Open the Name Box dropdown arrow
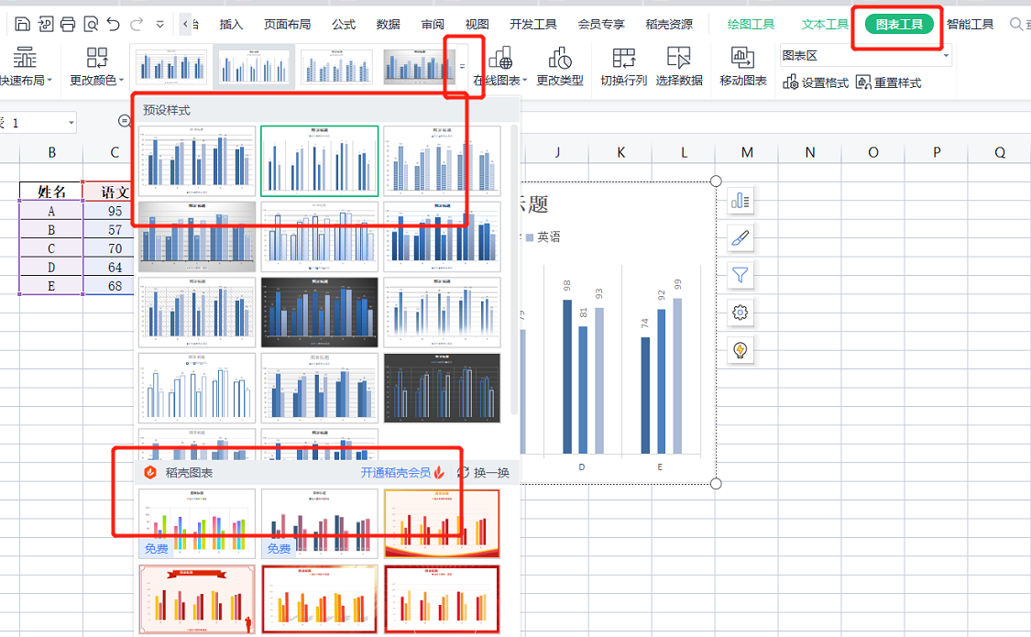 point(71,123)
